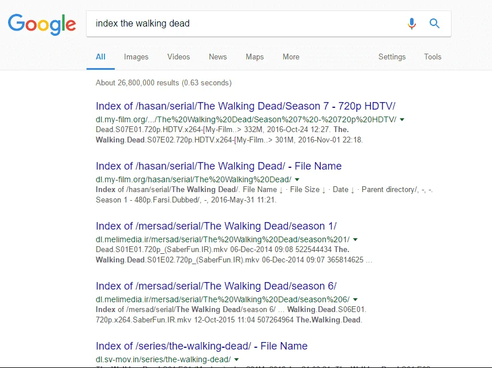Viewport: 492px width, 368px height.
Task: Click snippet text 'Season 1 - 480p.Farsi.Dubbed/'
Action: (x=148, y=200)
